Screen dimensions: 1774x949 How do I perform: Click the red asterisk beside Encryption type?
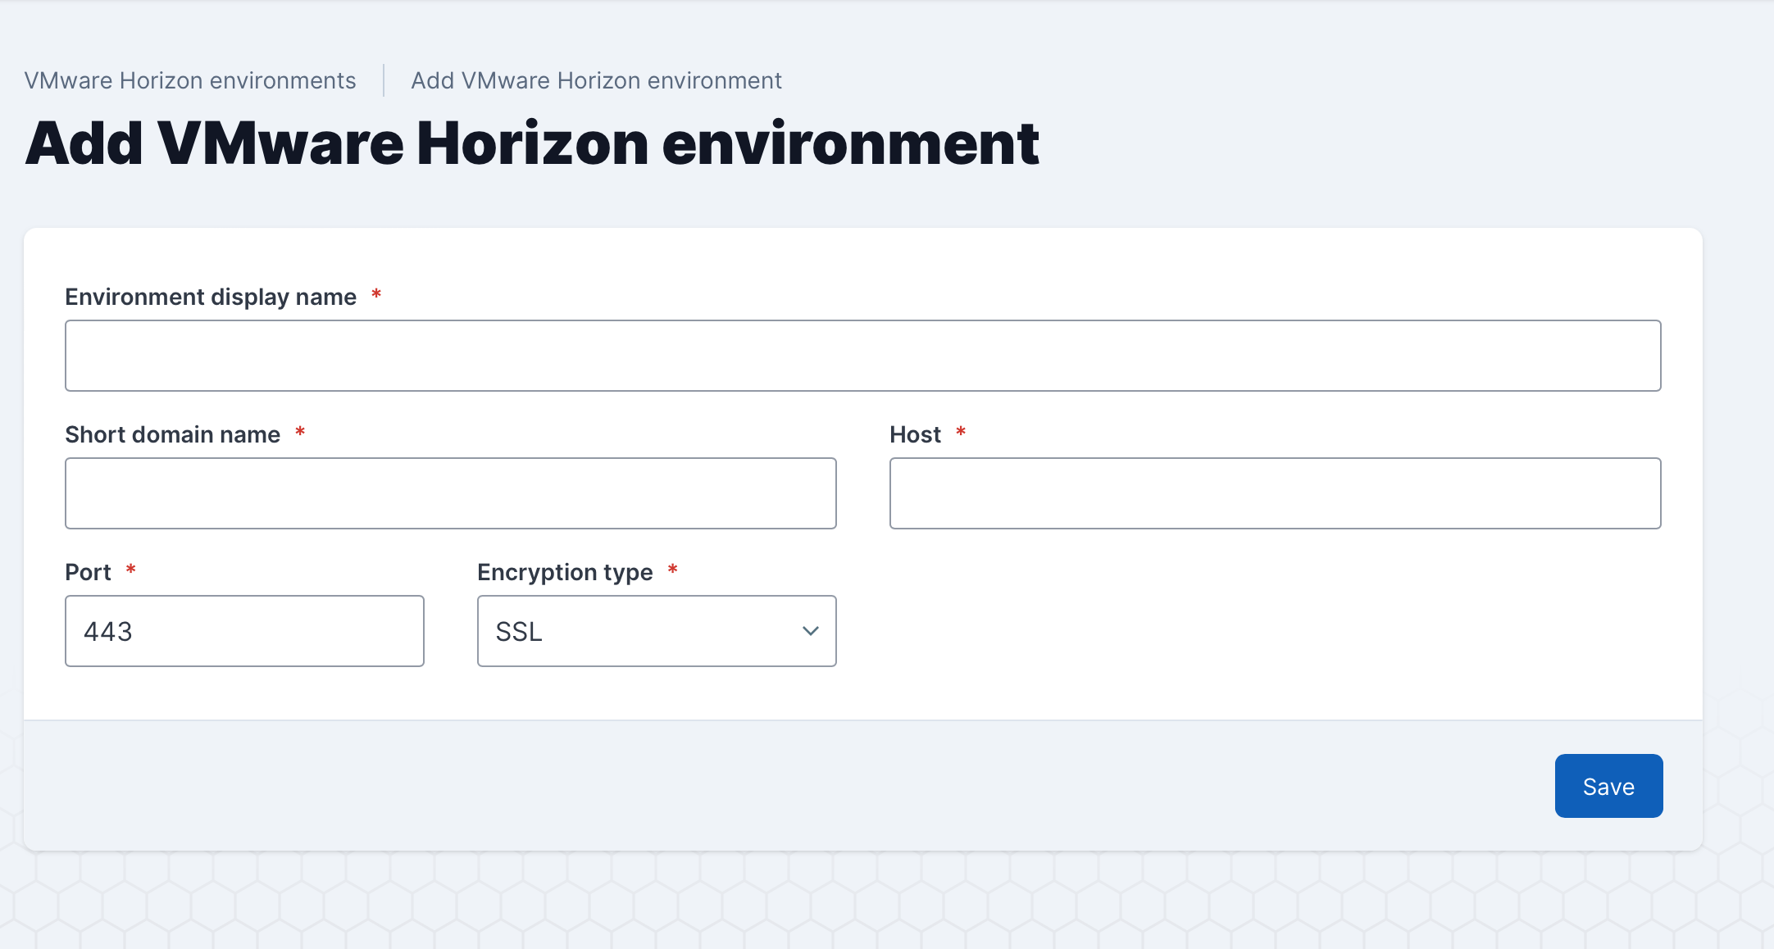pyautogui.click(x=672, y=569)
